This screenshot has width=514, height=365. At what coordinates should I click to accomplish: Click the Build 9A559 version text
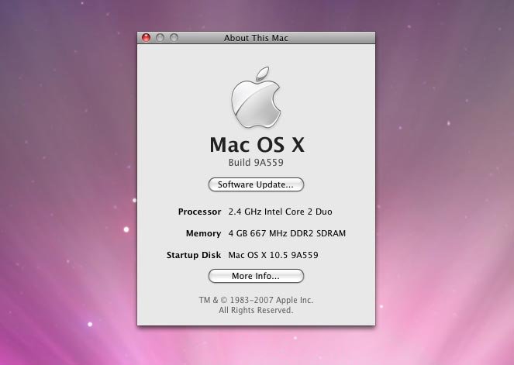[x=256, y=164]
